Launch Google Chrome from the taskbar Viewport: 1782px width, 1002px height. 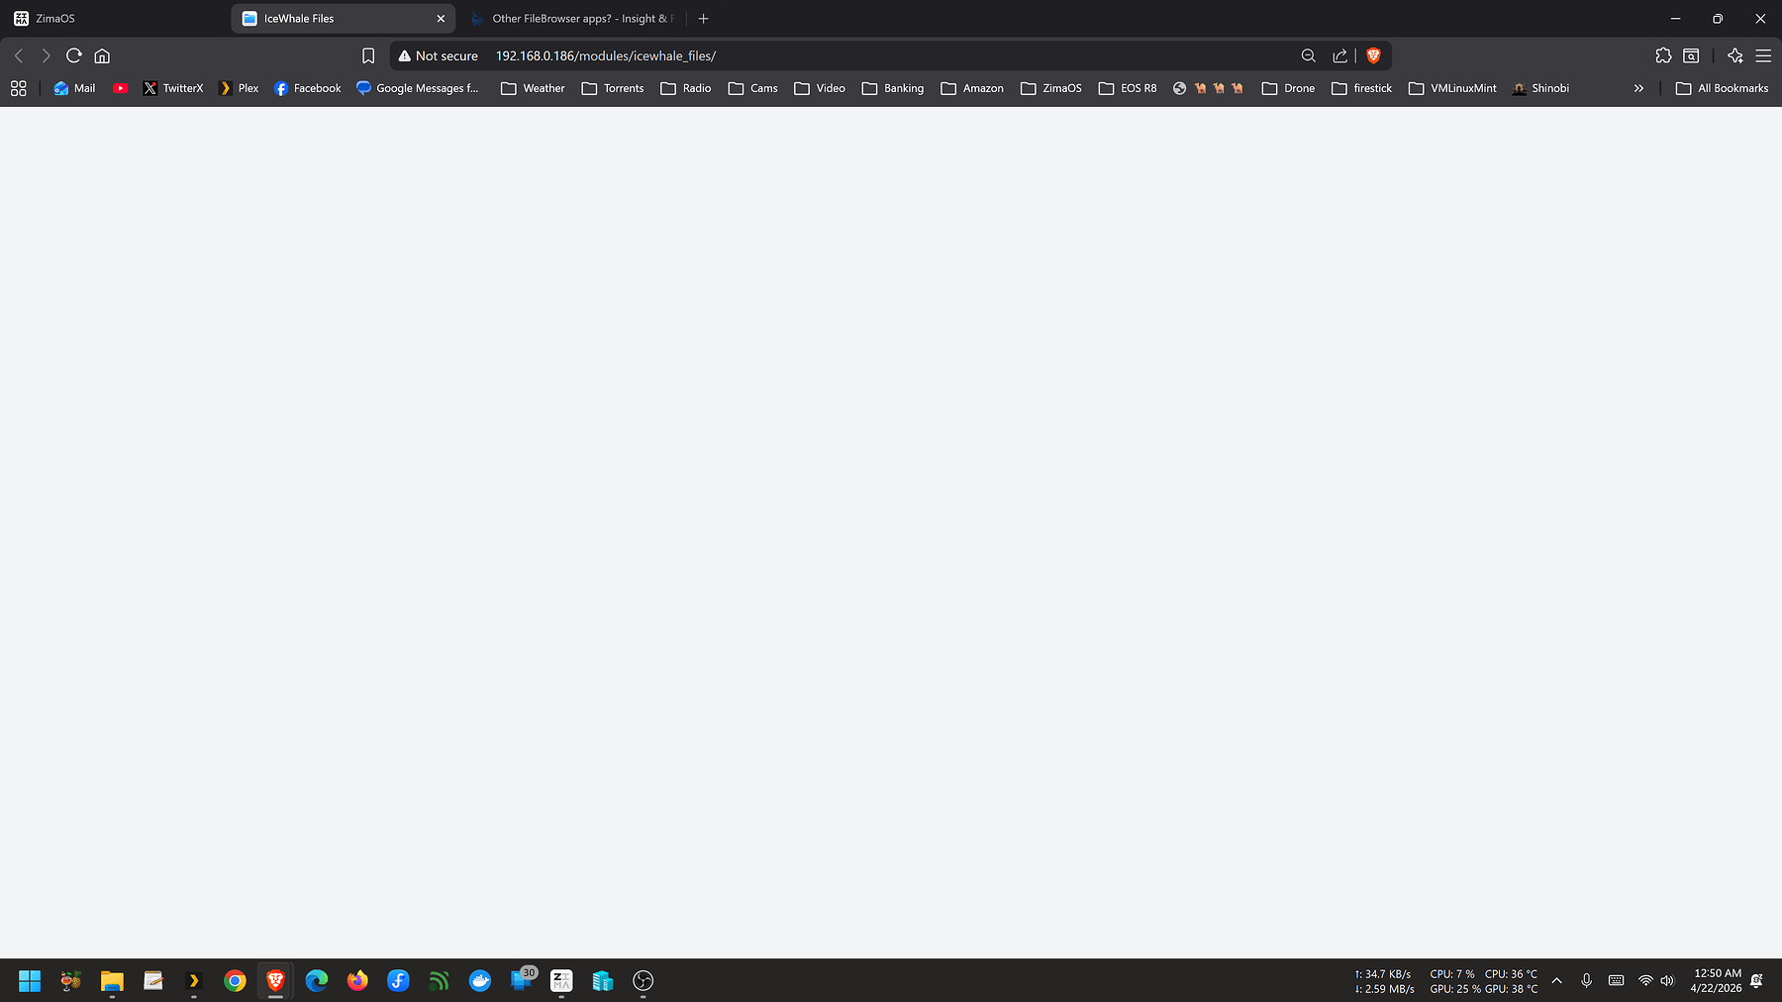coord(235,981)
